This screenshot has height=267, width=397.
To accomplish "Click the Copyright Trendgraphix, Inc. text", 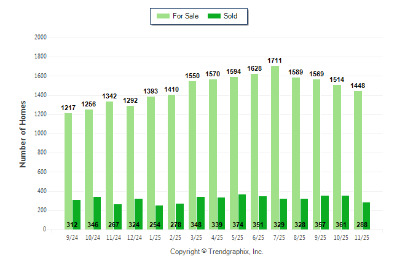I will [x=216, y=252].
